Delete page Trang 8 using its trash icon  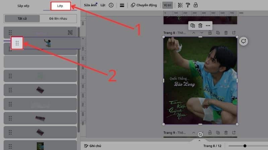pyautogui.click(x=226, y=33)
